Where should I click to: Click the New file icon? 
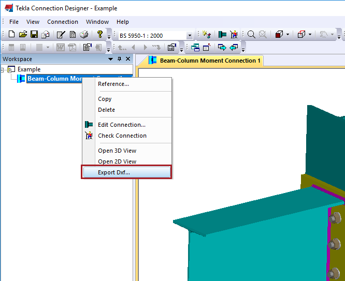(11, 34)
